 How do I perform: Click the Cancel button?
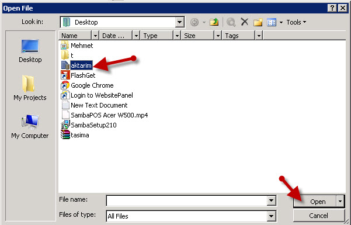pyautogui.click(x=318, y=216)
